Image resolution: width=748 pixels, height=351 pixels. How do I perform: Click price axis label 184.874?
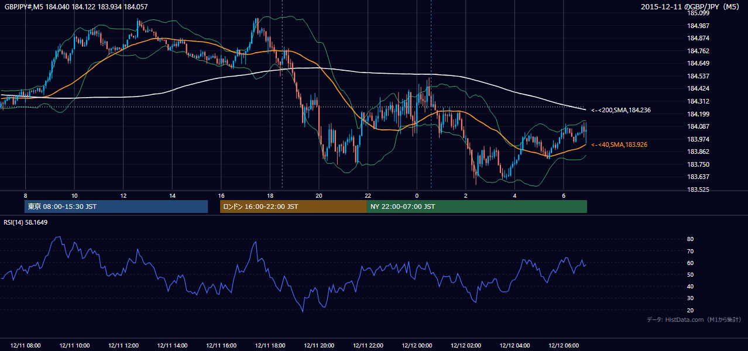(698, 38)
